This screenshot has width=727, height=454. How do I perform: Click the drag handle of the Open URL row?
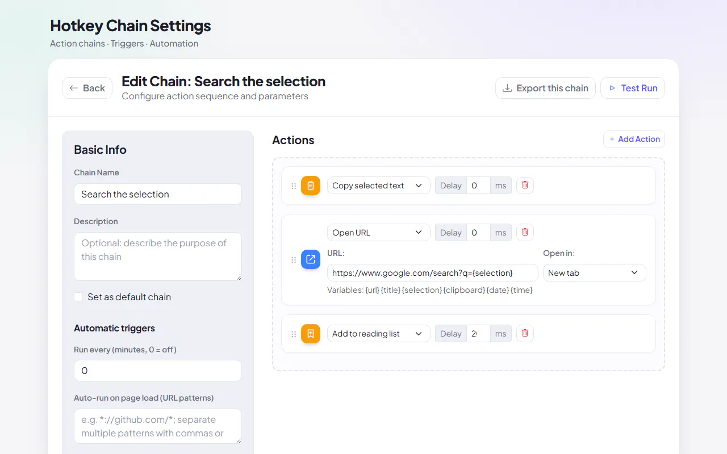click(294, 259)
